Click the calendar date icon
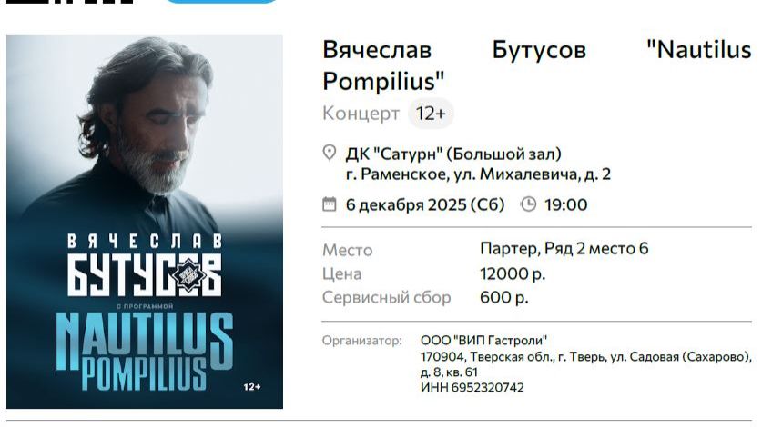 coord(329,204)
